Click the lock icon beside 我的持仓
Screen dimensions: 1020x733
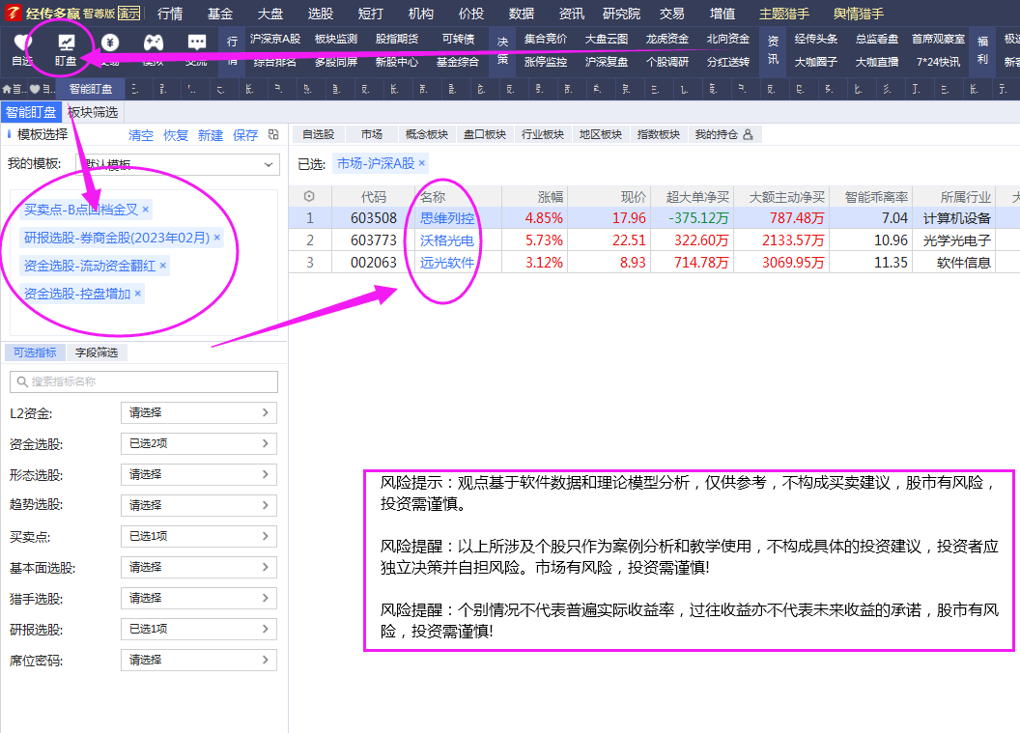pos(748,134)
